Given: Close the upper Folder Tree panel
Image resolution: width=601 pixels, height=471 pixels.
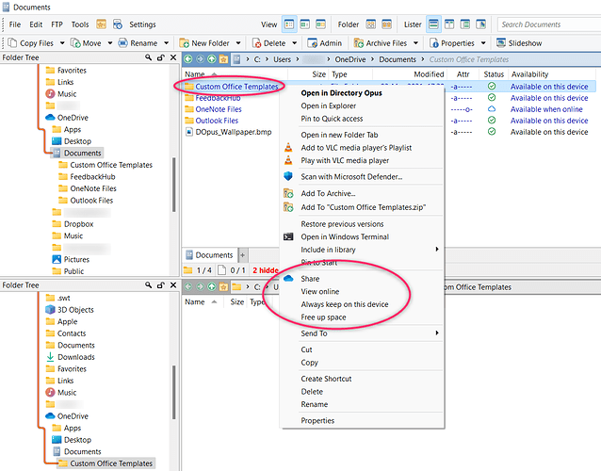Looking at the screenshot, I should (173, 57).
